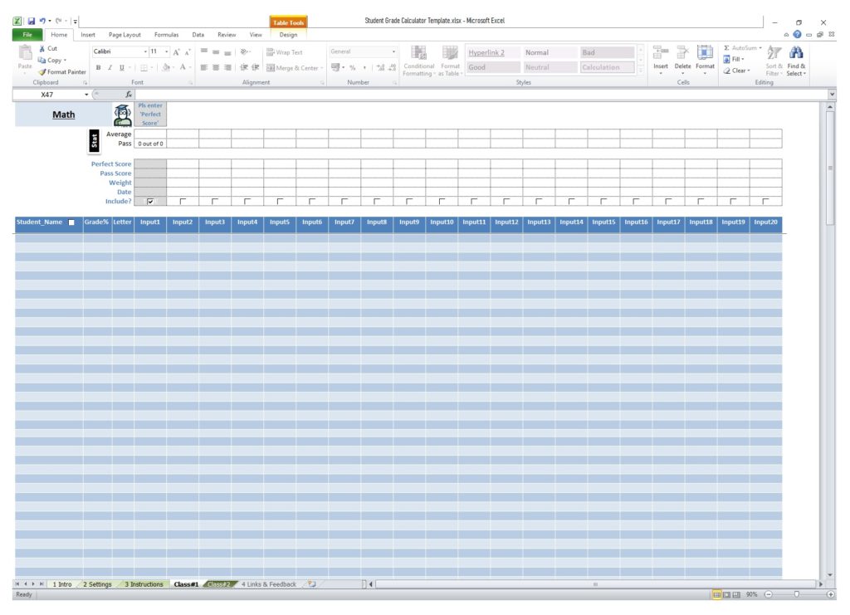Open the Formulas ribbon tab
Image resolution: width=850 pixels, height=615 pixels.
(x=165, y=35)
